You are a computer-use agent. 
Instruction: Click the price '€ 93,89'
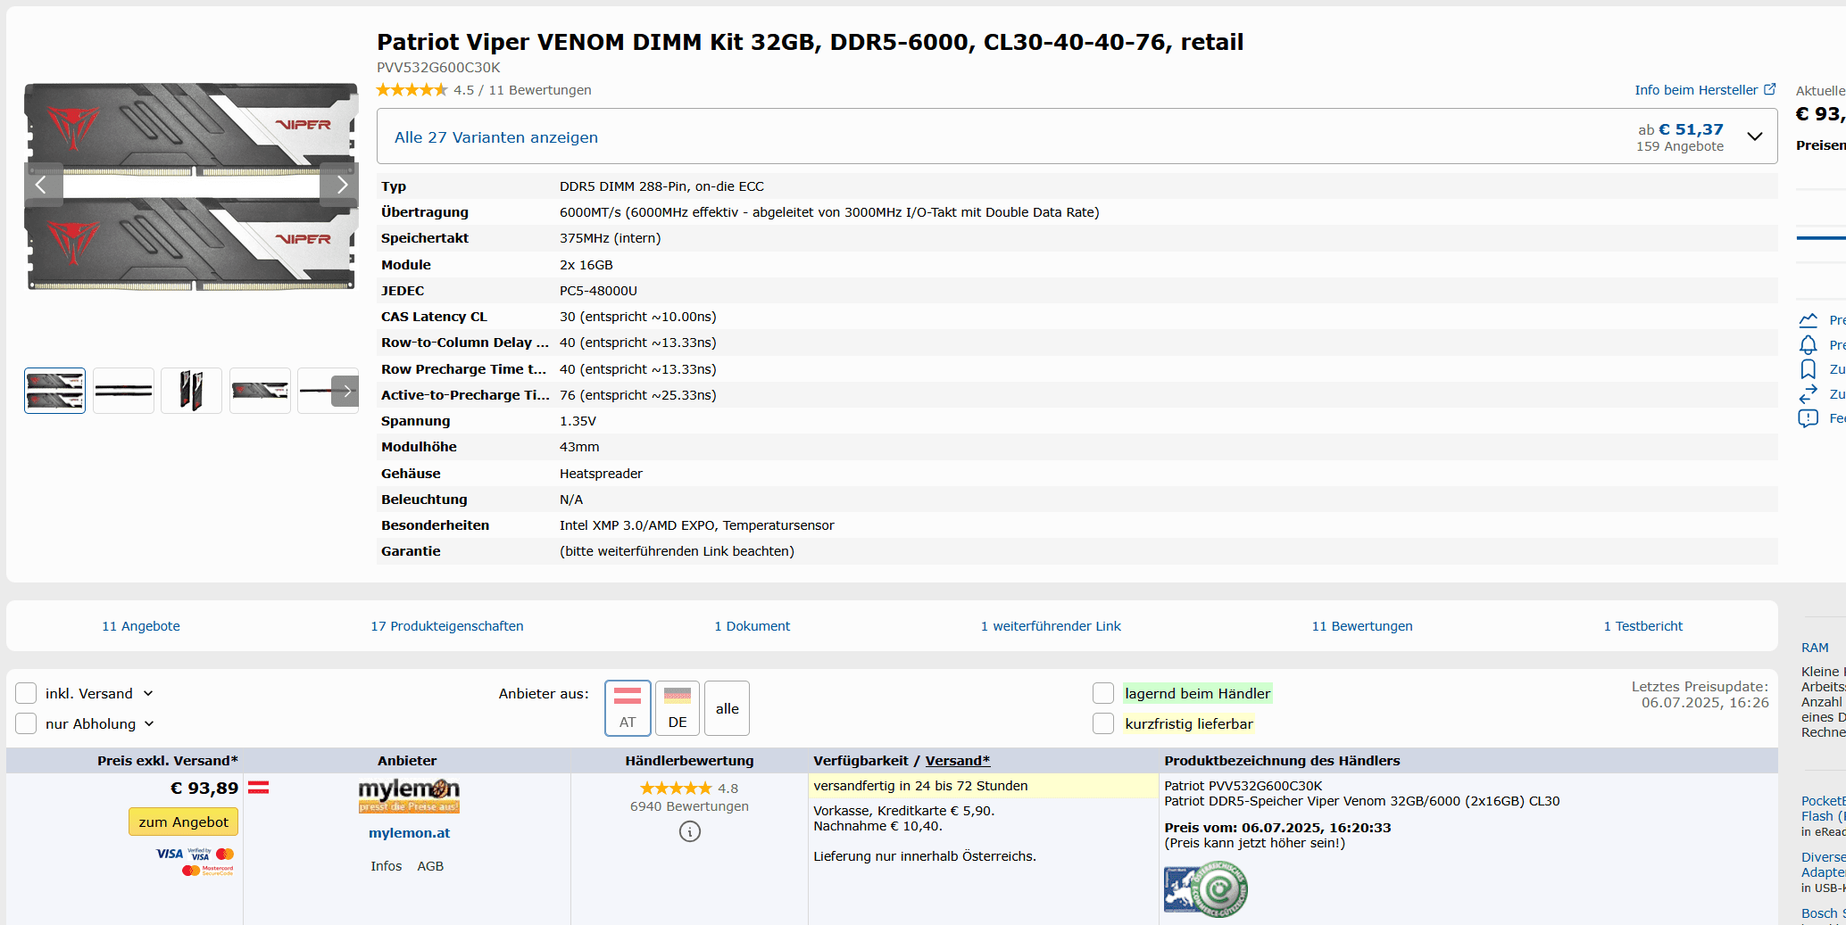click(204, 789)
